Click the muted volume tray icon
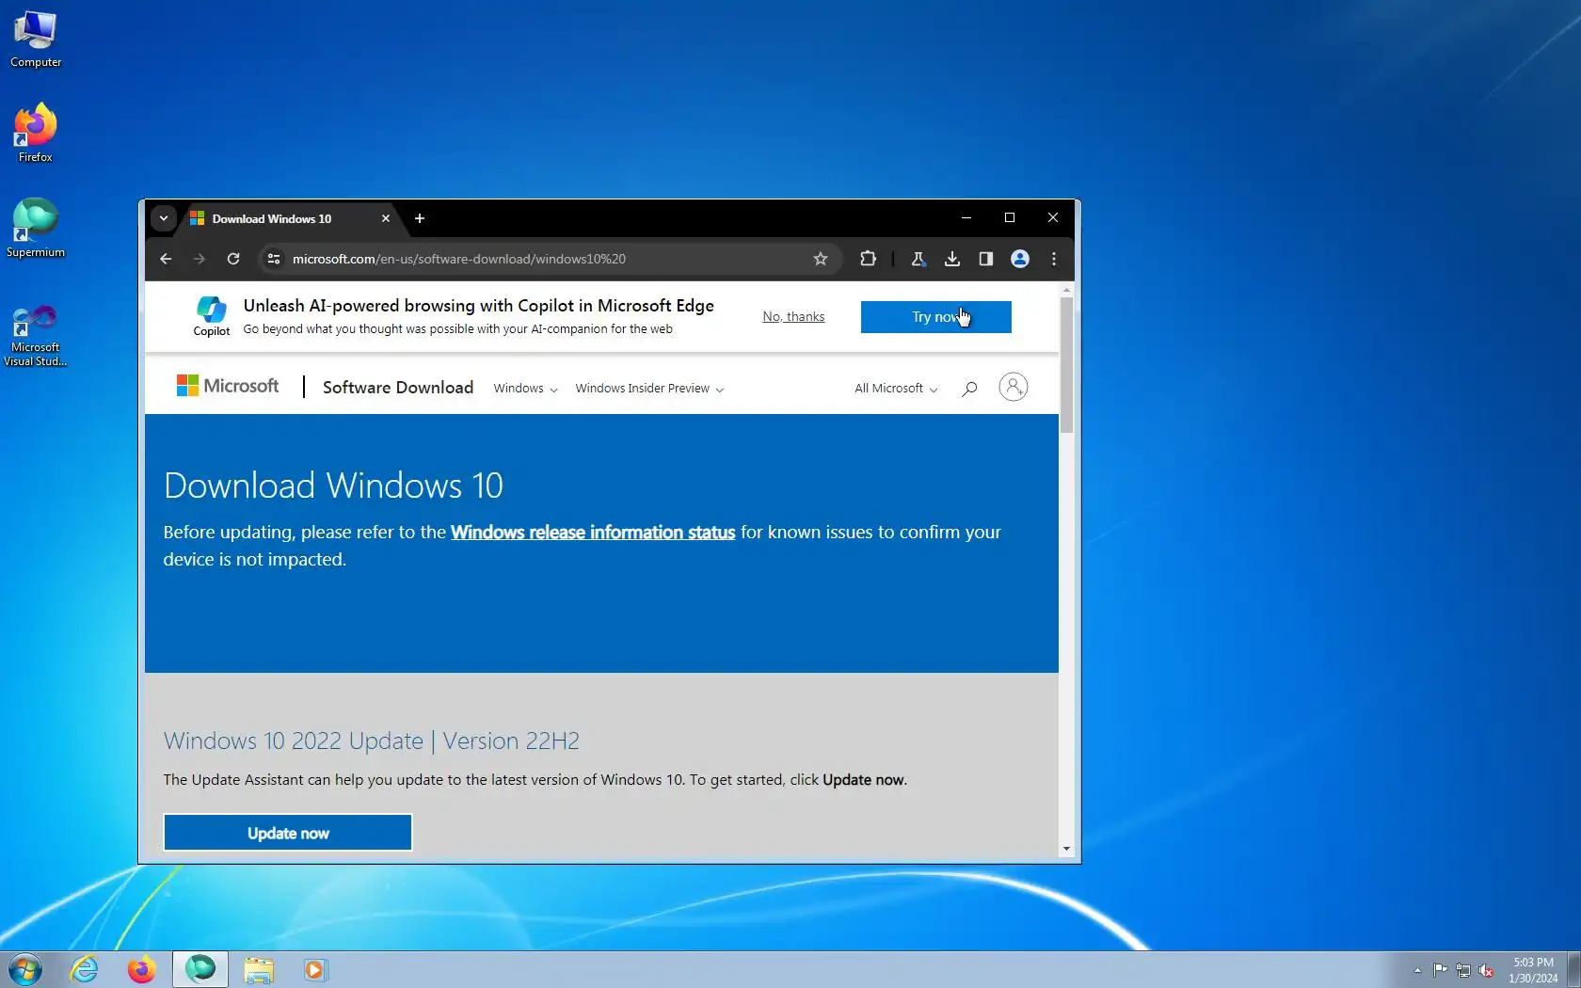This screenshot has height=988, width=1581. [1487, 970]
